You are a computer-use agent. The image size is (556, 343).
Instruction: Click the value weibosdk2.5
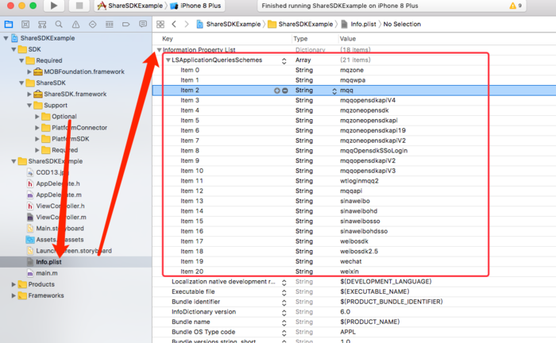tap(359, 251)
